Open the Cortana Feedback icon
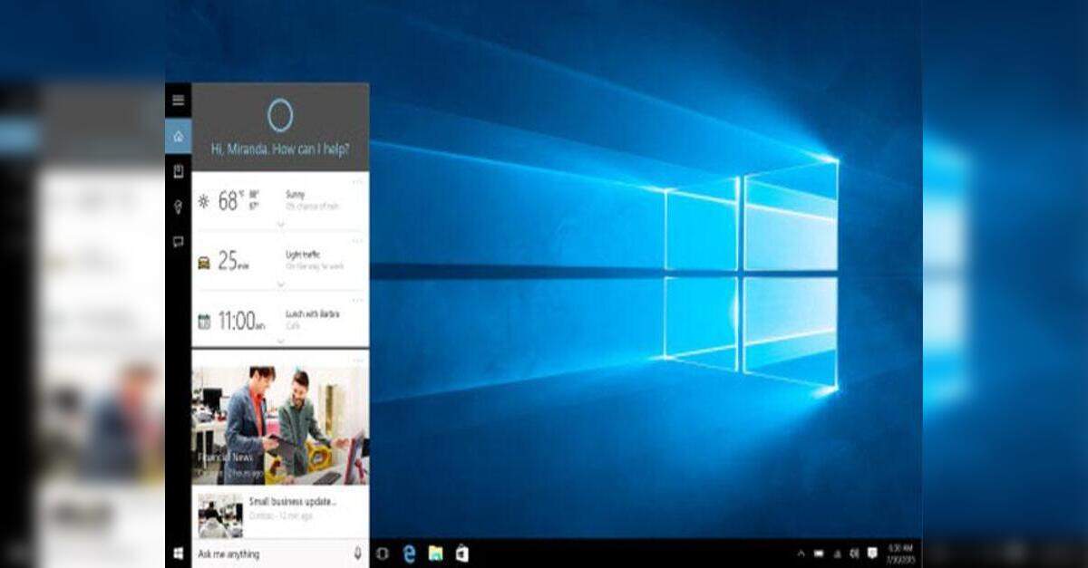The width and height of the screenshot is (1088, 568). coord(178,242)
